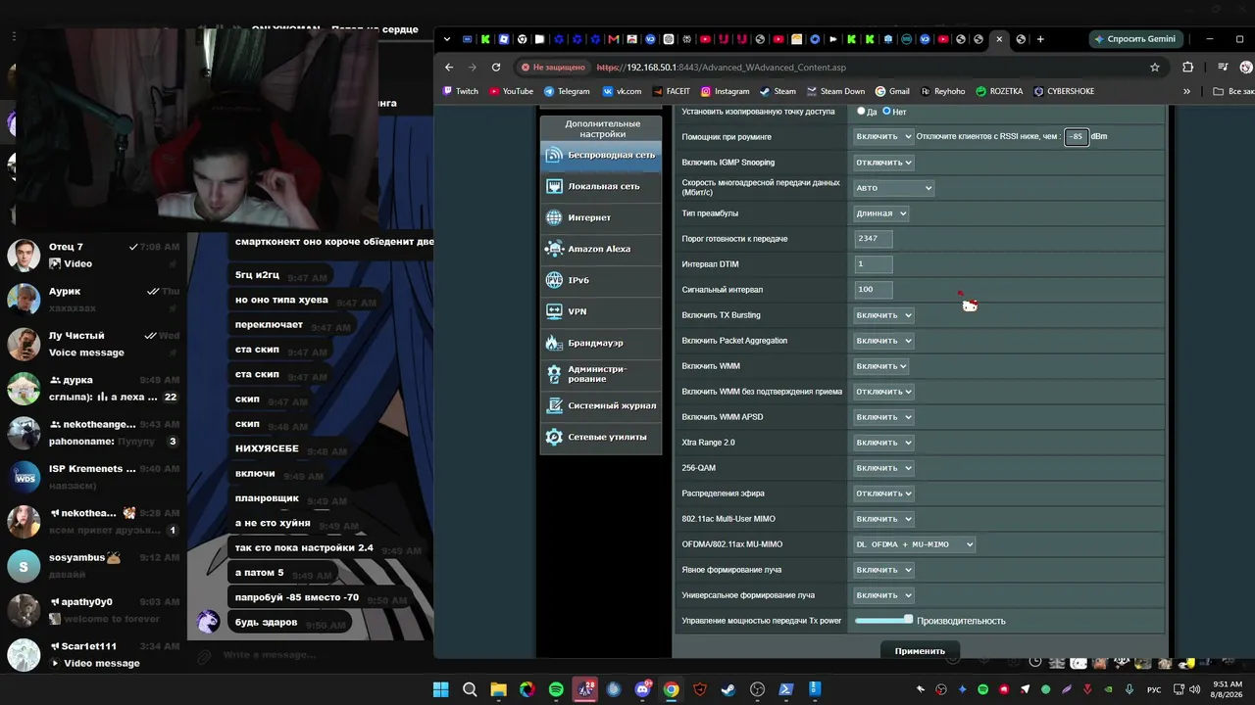Open the CYBERSHOKE bookmark
Viewport: 1255px width, 705px height.
1064,91
